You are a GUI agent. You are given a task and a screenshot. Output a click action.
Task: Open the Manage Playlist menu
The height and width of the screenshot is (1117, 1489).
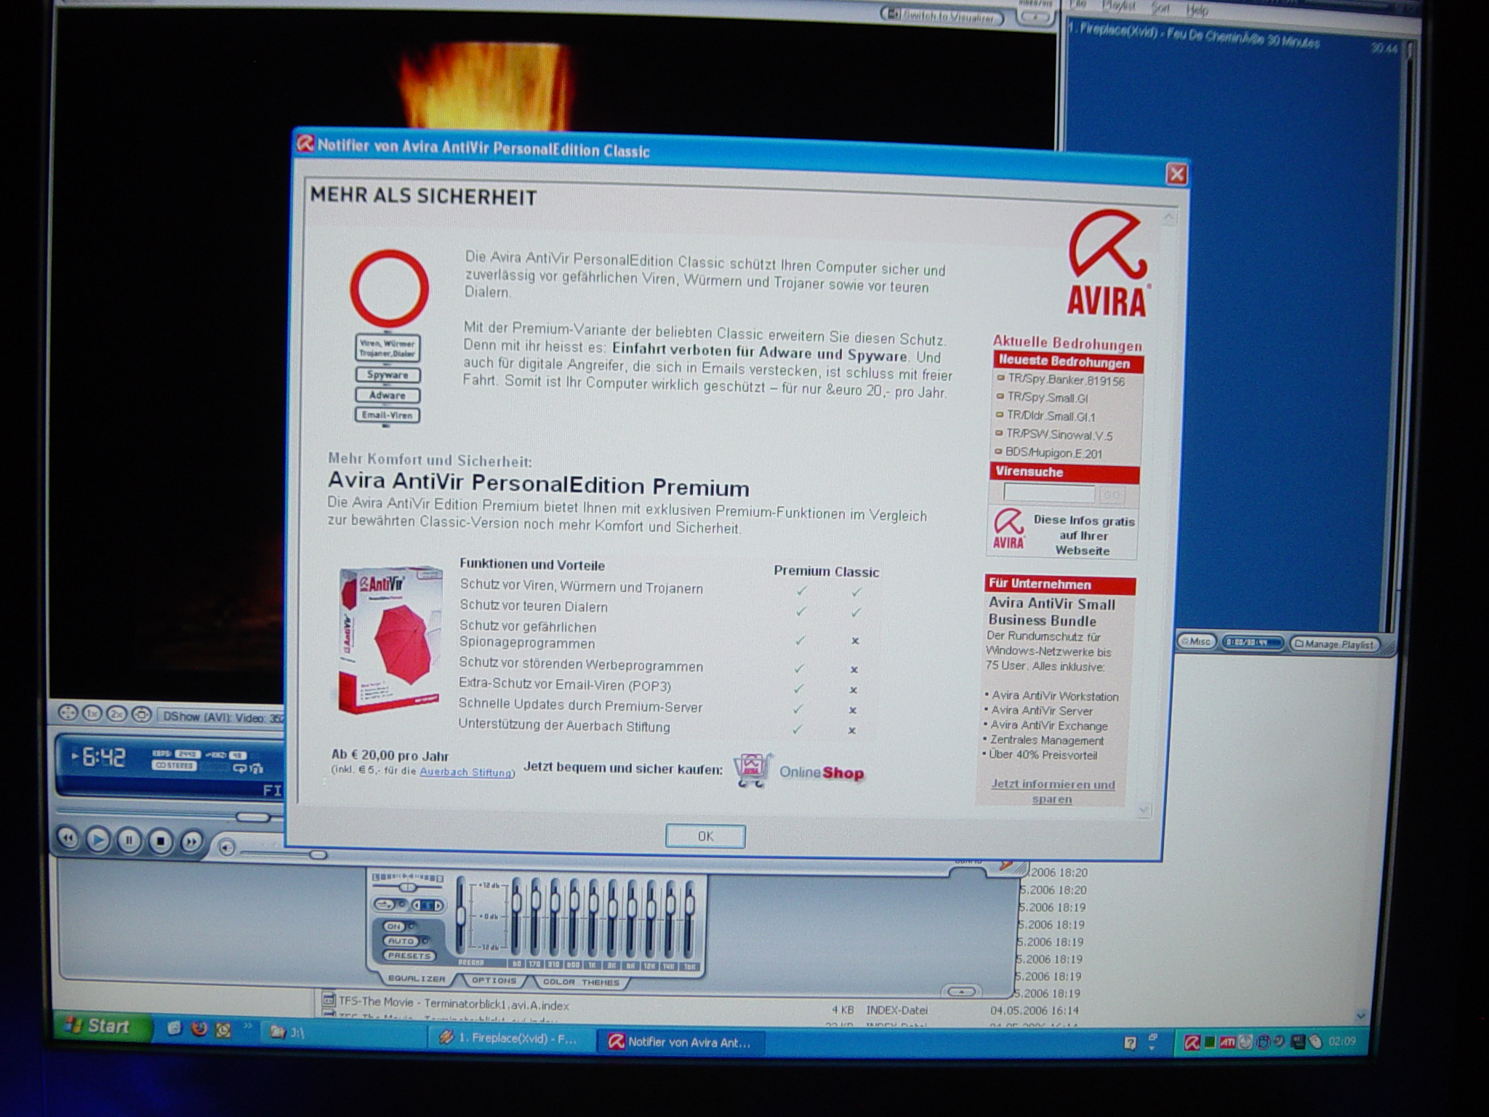pyautogui.click(x=1333, y=644)
